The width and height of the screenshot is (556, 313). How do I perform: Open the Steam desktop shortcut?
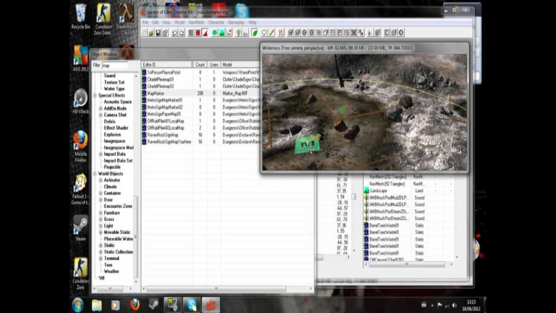click(x=81, y=228)
